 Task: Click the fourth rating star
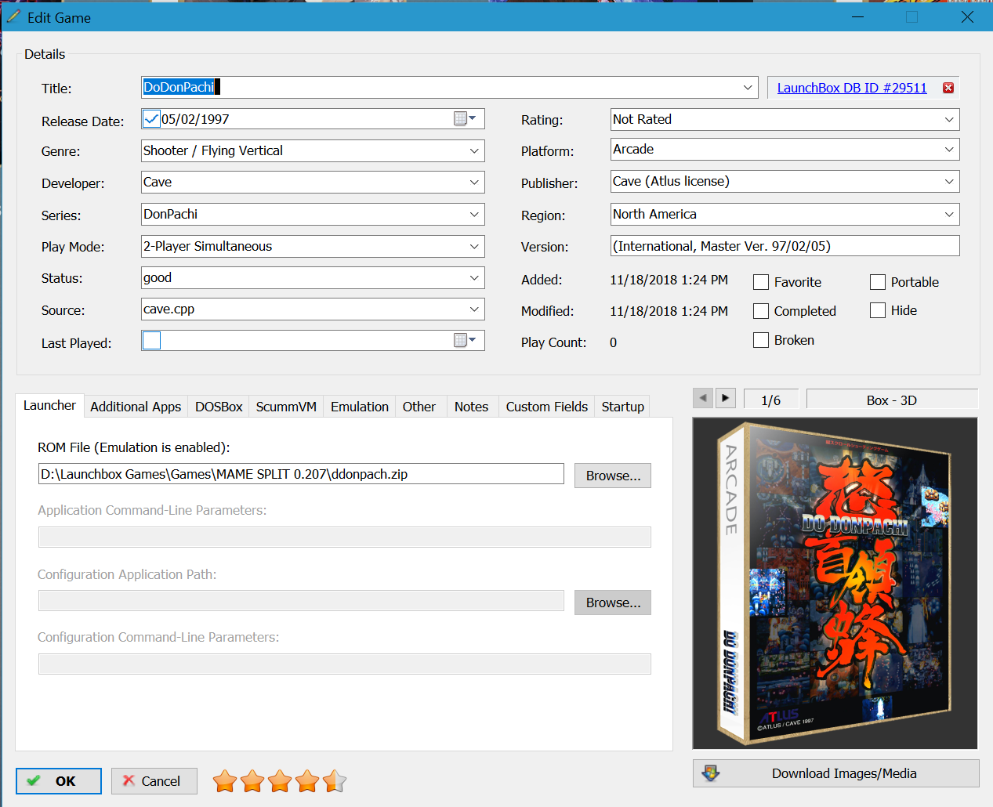307,780
